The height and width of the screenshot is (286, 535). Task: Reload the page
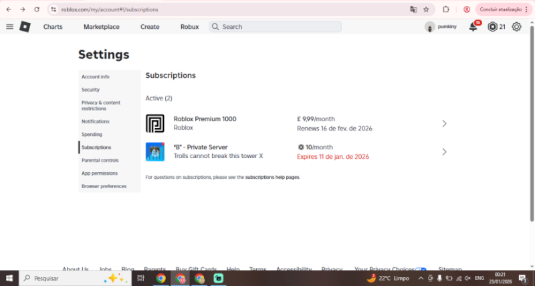point(37,9)
